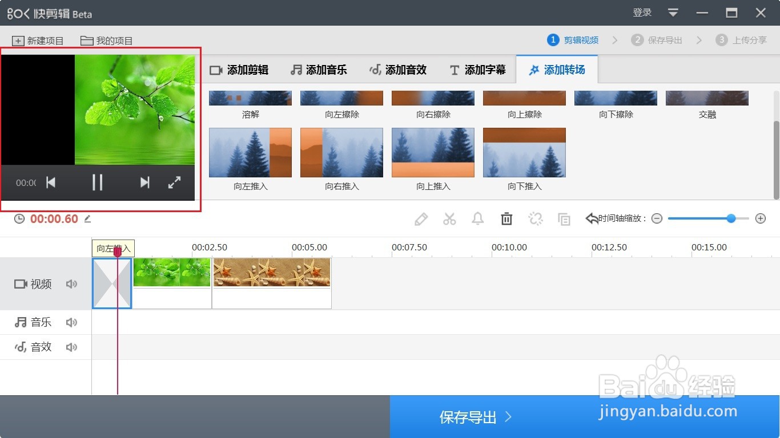Click the pencil edit icon

click(x=421, y=218)
